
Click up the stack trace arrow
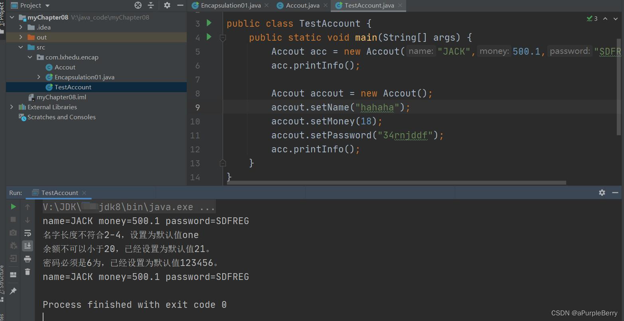pyautogui.click(x=28, y=207)
